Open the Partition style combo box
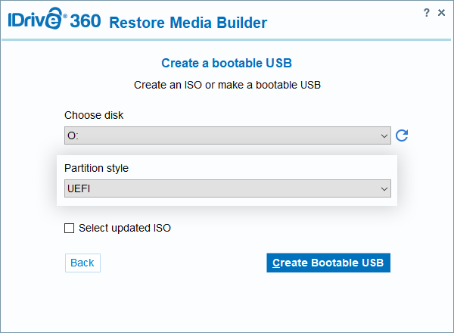Screen dimensions: 454x333 coord(227,188)
